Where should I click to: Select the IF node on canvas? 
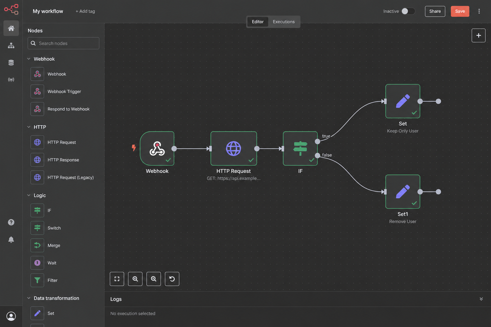[300, 148]
